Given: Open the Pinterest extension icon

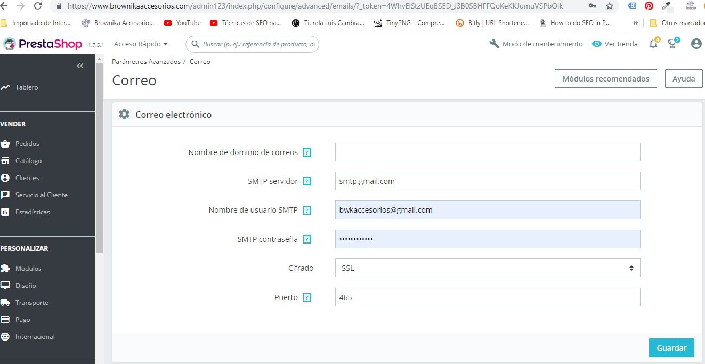Looking at the screenshot, I should (649, 6).
